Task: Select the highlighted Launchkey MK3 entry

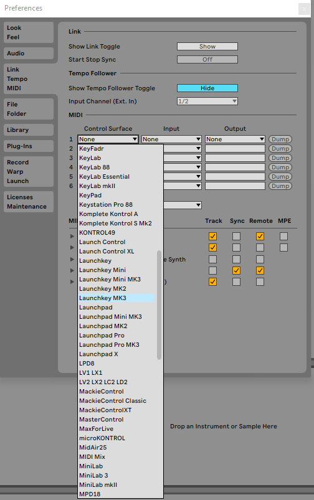Action: [x=117, y=298]
